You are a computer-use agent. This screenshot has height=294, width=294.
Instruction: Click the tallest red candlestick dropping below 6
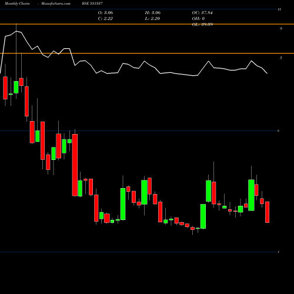pyautogui.click(x=75, y=165)
